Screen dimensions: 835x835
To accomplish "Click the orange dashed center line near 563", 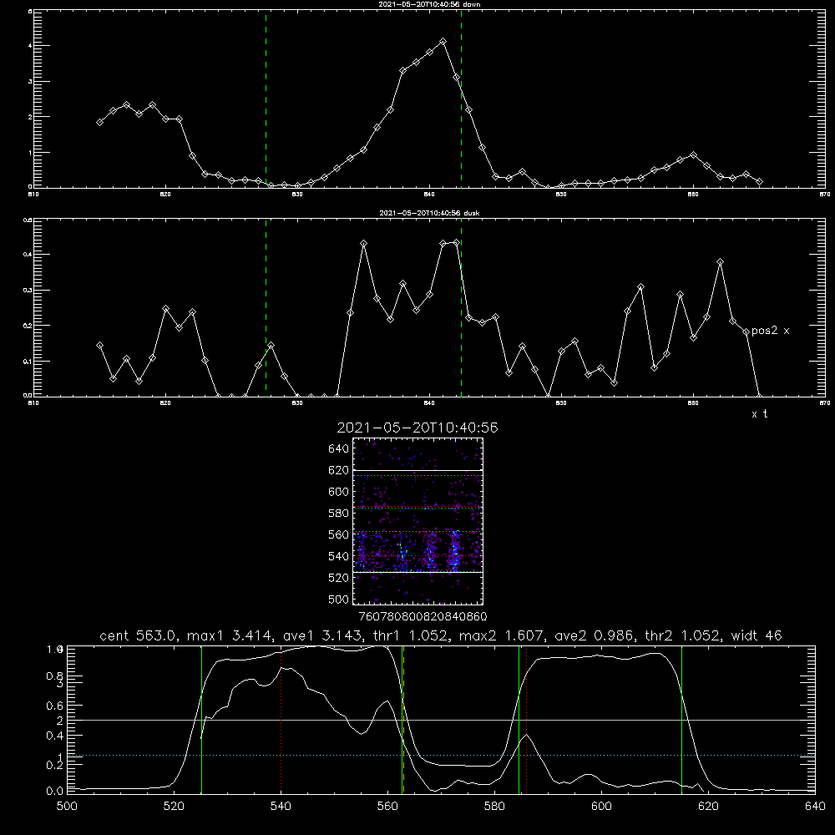I will 403,720.
